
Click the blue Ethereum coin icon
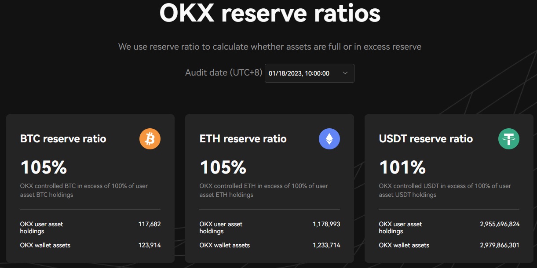[x=329, y=139]
